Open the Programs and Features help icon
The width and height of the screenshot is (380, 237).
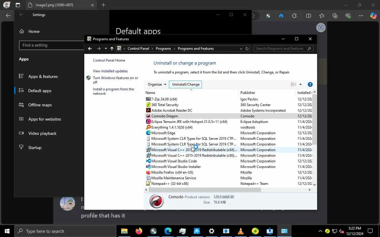click(x=310, y=84)
